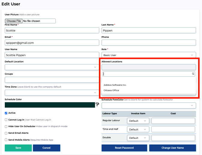Tick Hide User On Scheduler checkbox
The image size is (202, 155).
[6, 127]
